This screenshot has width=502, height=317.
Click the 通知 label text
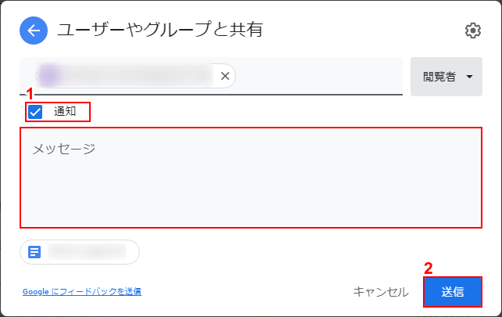(65, 112)
